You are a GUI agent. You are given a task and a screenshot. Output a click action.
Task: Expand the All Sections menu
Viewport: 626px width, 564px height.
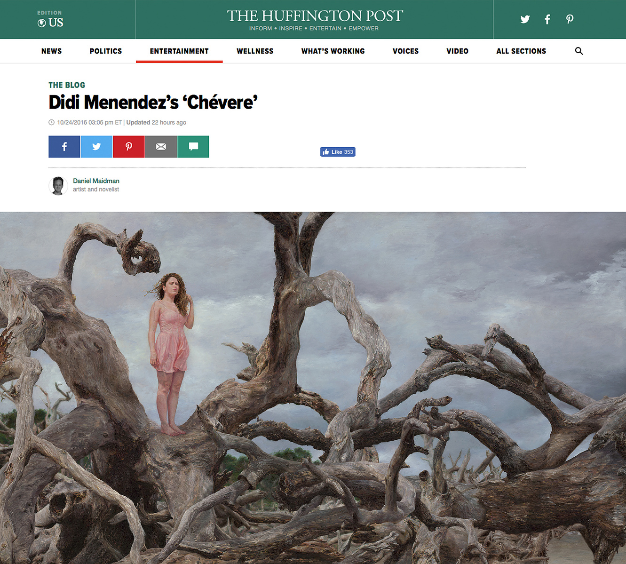521,51
